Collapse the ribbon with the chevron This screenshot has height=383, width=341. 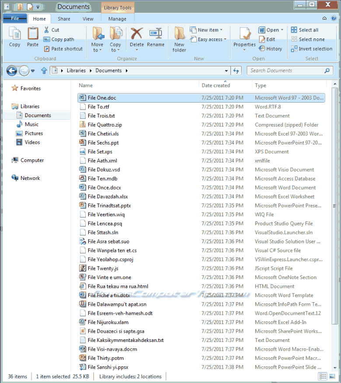(x=324, y=18)
